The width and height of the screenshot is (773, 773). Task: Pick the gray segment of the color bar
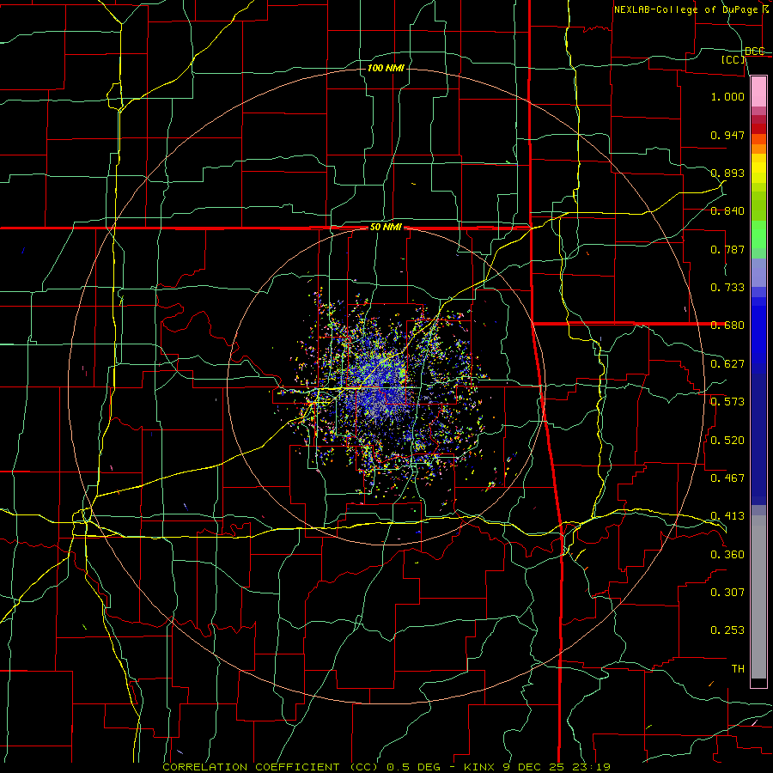coord(758,597)
